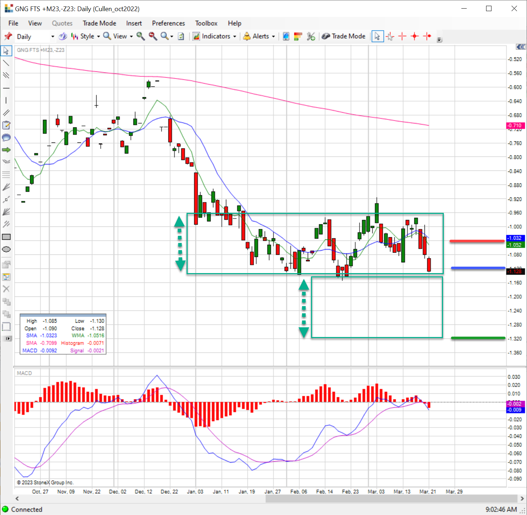Open toolbar overflow options arrow
Screen dimensions: 527x515
point(439,40)
